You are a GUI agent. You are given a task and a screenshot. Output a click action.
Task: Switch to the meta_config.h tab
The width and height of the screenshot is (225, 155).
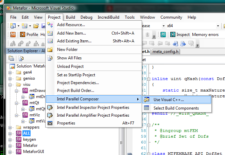(165, 52)
